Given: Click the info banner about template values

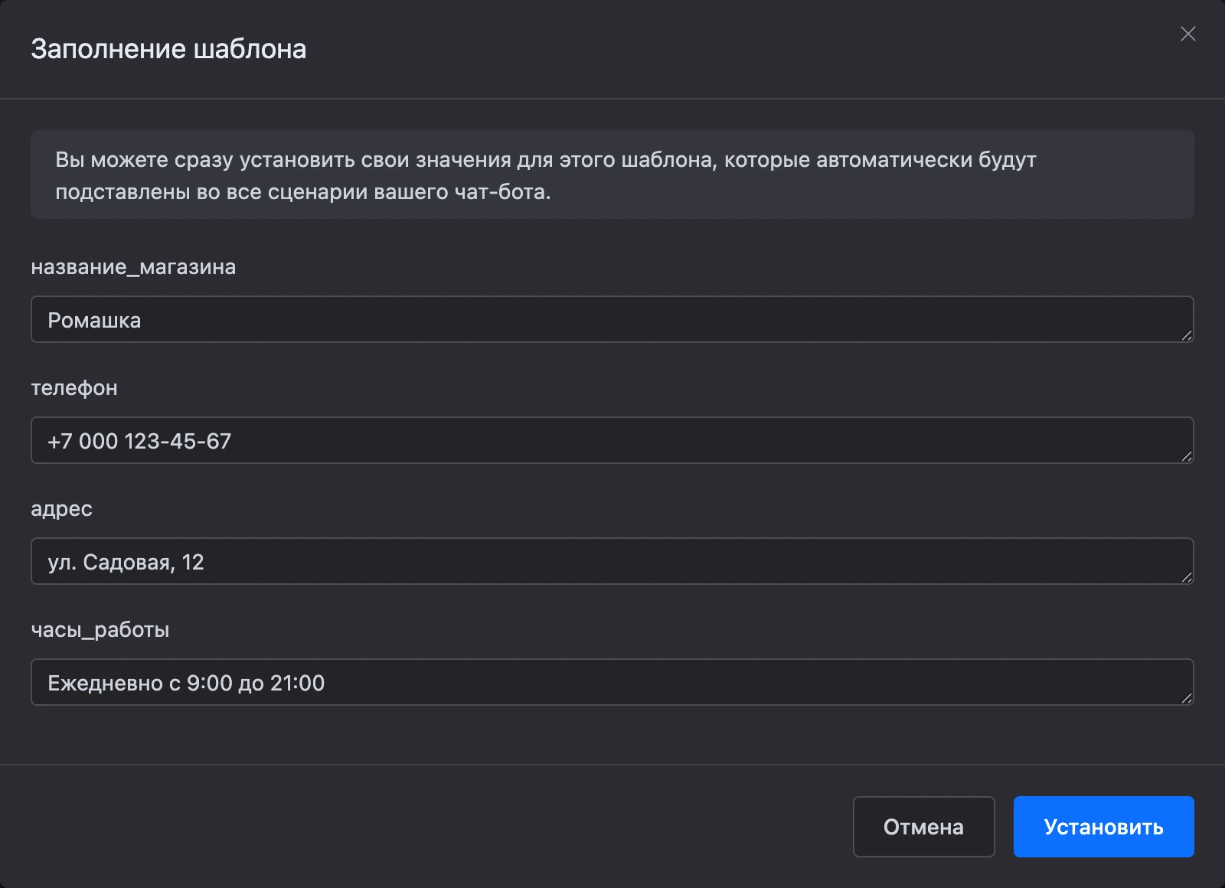Looking at the screenshot, I should (612, 175).
